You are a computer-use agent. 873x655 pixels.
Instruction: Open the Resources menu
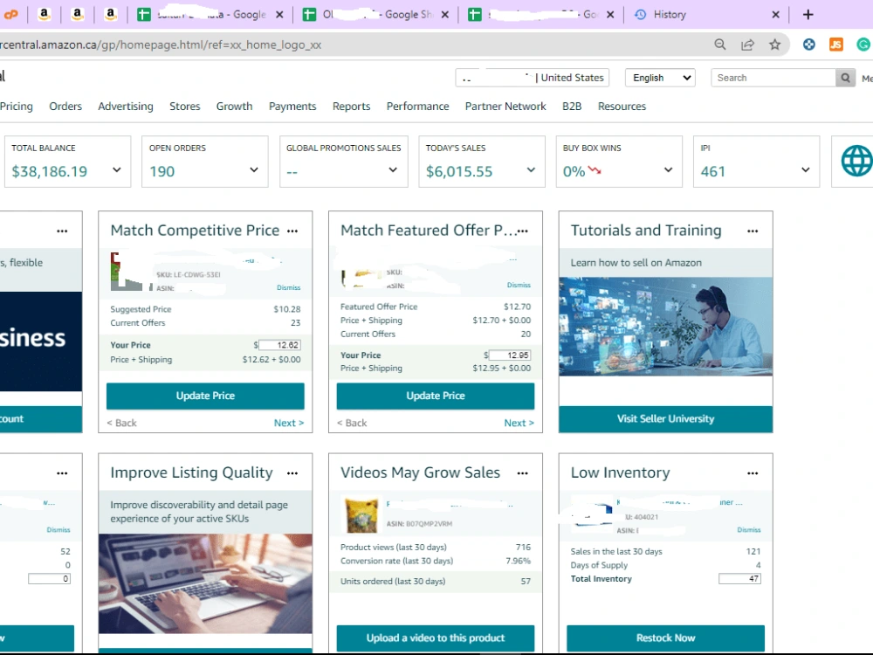tap(622, 107)
